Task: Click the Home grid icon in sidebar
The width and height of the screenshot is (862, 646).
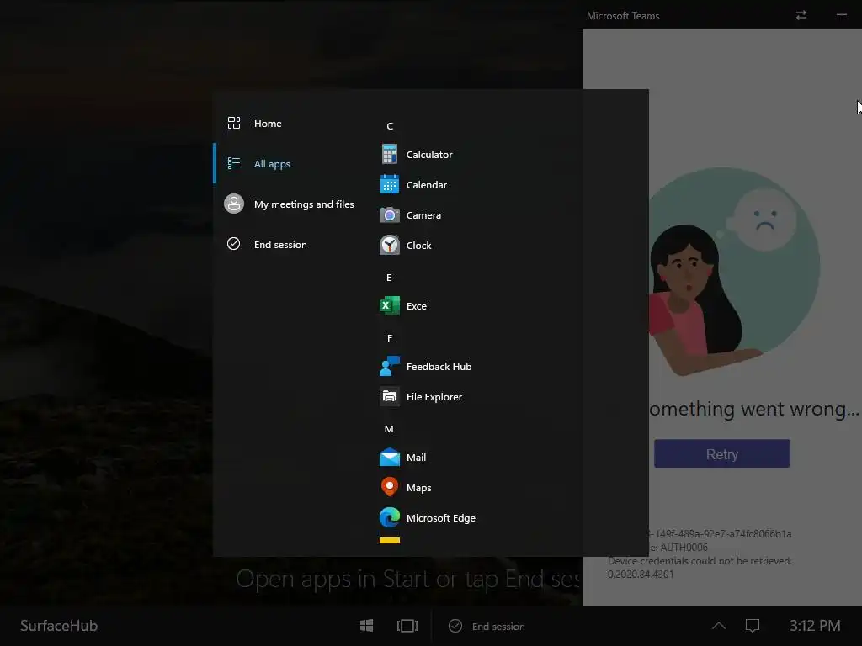Action: click(x=234, y=123)
